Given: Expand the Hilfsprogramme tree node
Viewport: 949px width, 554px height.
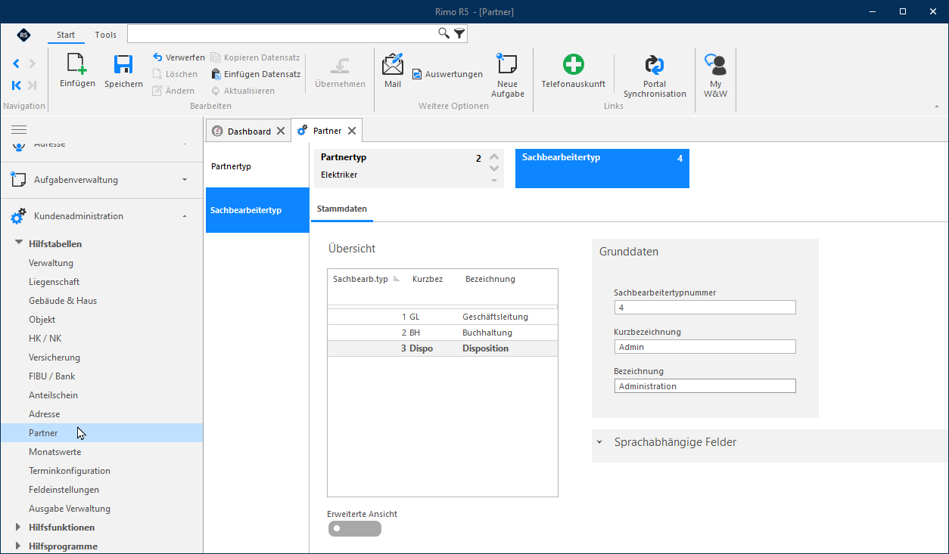Looking at the screenshot, I should pos(19,546).
